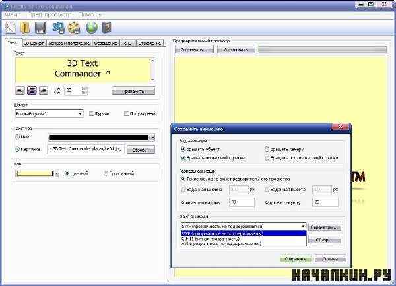Switch to the Освещение tab
The image size is (396, 286).
tap(106, 43)
